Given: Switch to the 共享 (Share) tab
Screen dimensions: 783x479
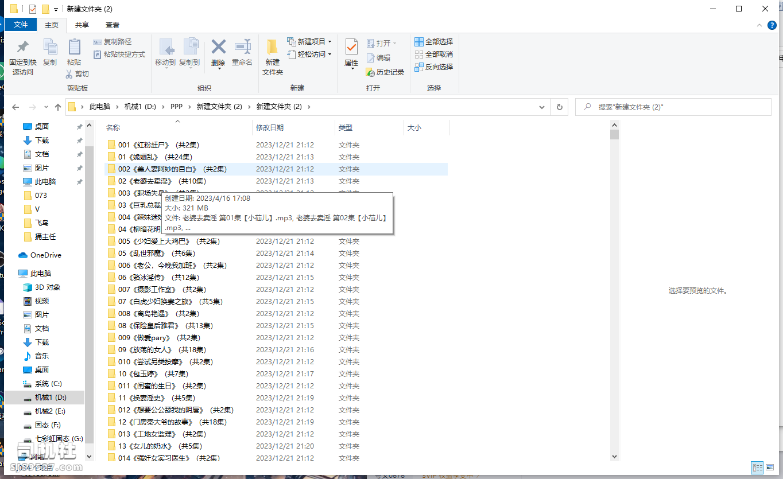Looking at the screenshot, I should (x=82, y=25).
